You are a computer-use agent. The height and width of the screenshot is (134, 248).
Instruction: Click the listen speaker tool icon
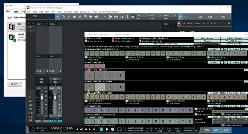(x=96, y=16)
